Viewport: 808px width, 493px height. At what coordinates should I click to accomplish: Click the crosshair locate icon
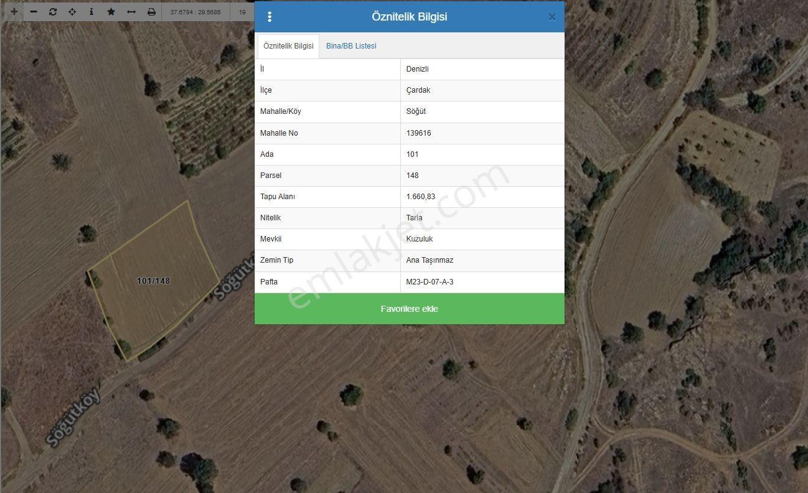point(72,12)
